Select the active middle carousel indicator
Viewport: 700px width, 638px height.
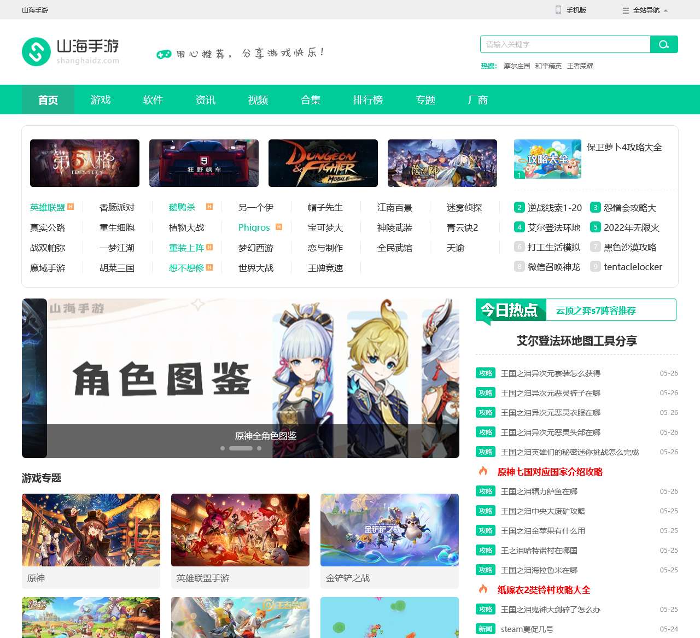[x=241, y=448]
